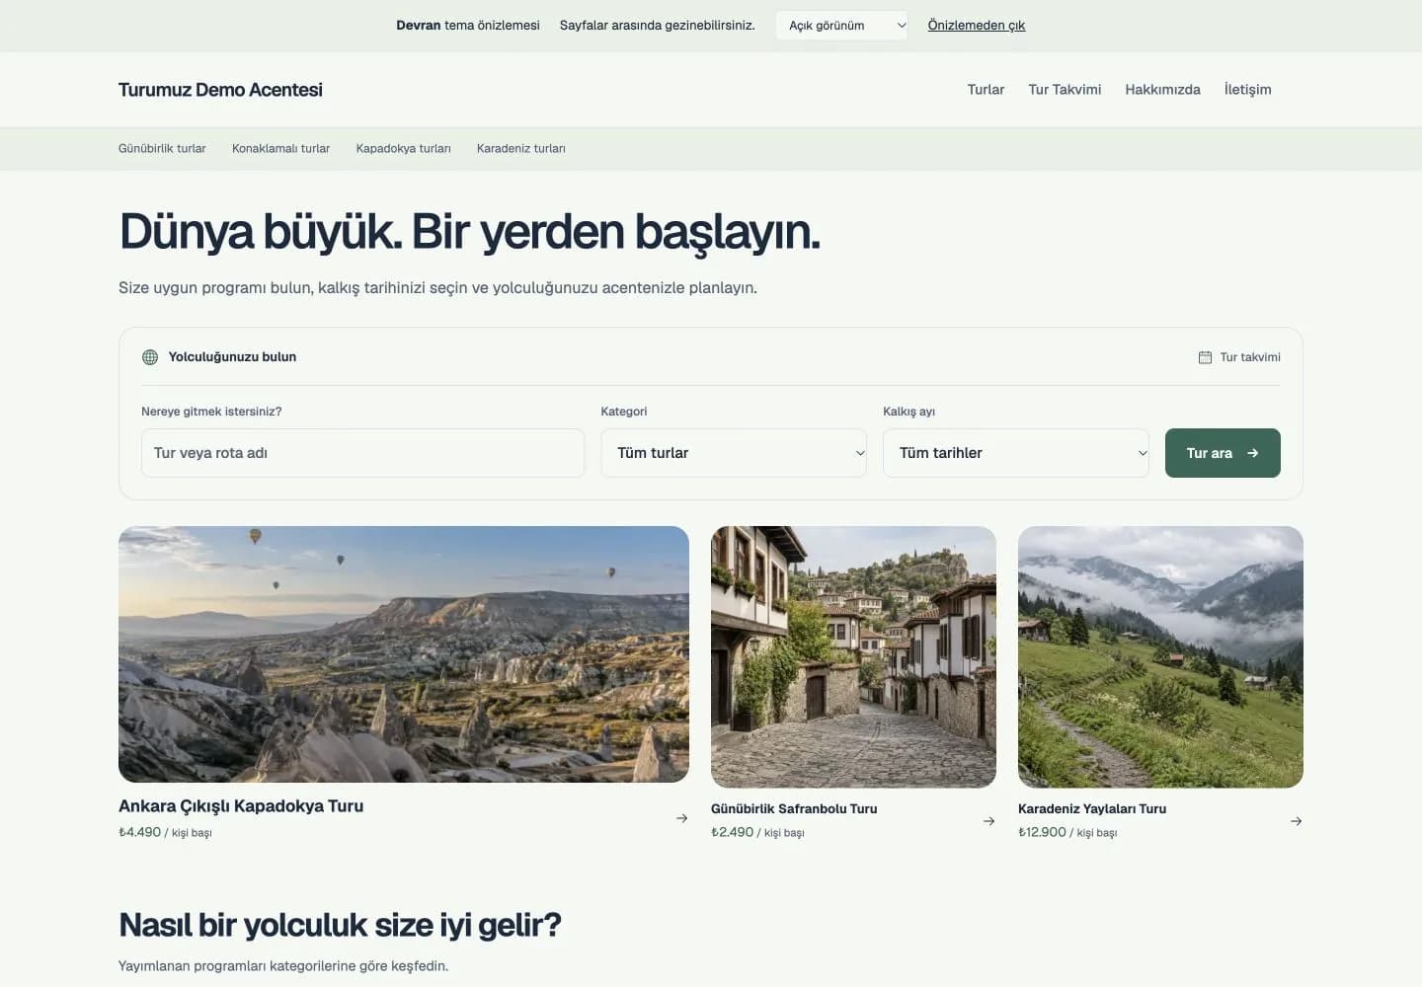
Task: Click the Safranbolu cobblestone street photo
Action: tap(853, 657)
